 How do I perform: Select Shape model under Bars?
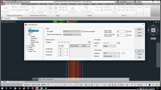(34, 42)
